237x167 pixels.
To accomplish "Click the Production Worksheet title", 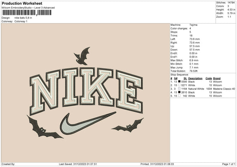I will [22, 3].
